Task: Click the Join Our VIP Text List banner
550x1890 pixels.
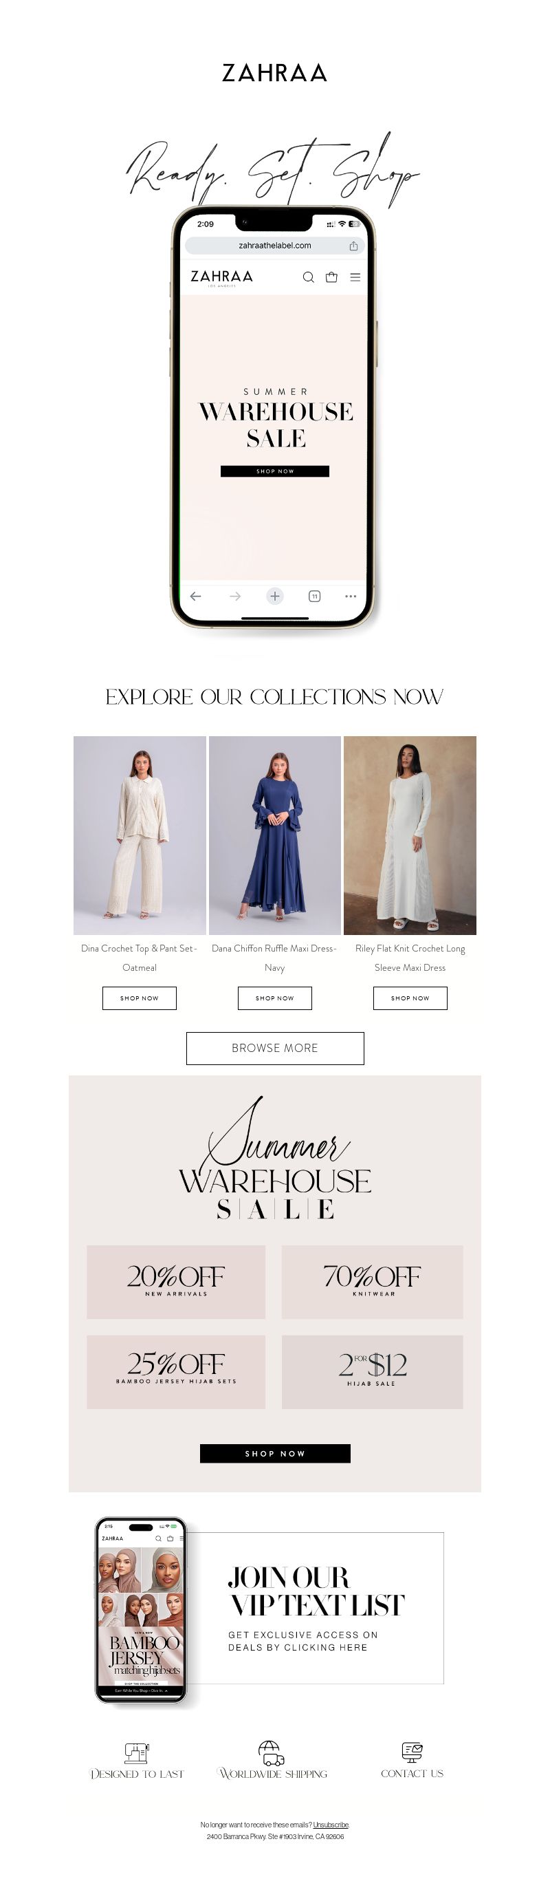Action: click(x=316, y=1607)
